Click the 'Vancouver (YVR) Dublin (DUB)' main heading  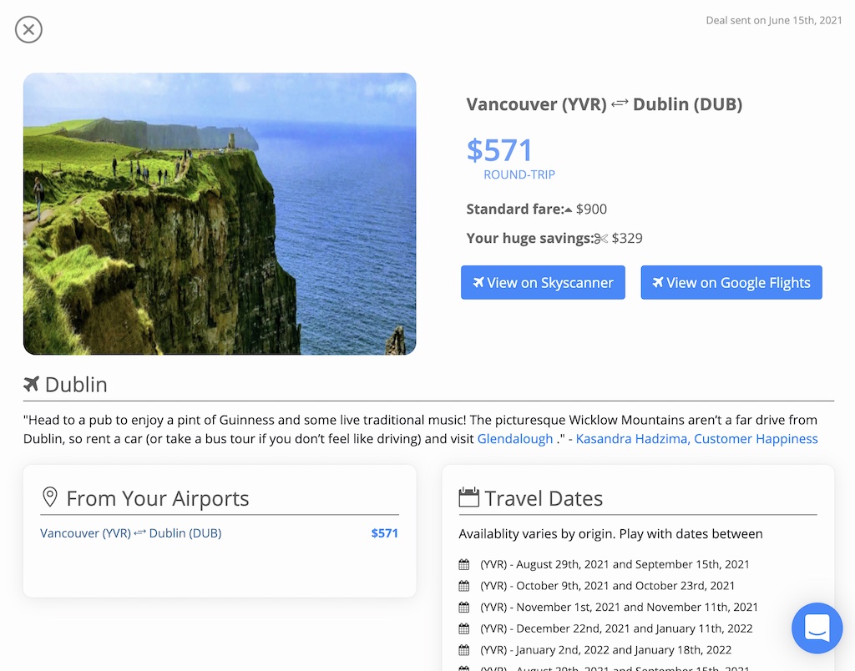pos(605,104)
